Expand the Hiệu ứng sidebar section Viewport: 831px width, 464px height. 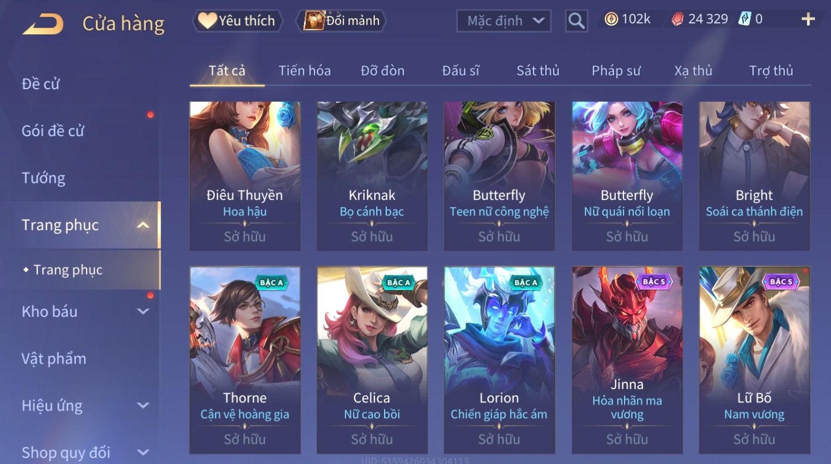click(143, 406)
